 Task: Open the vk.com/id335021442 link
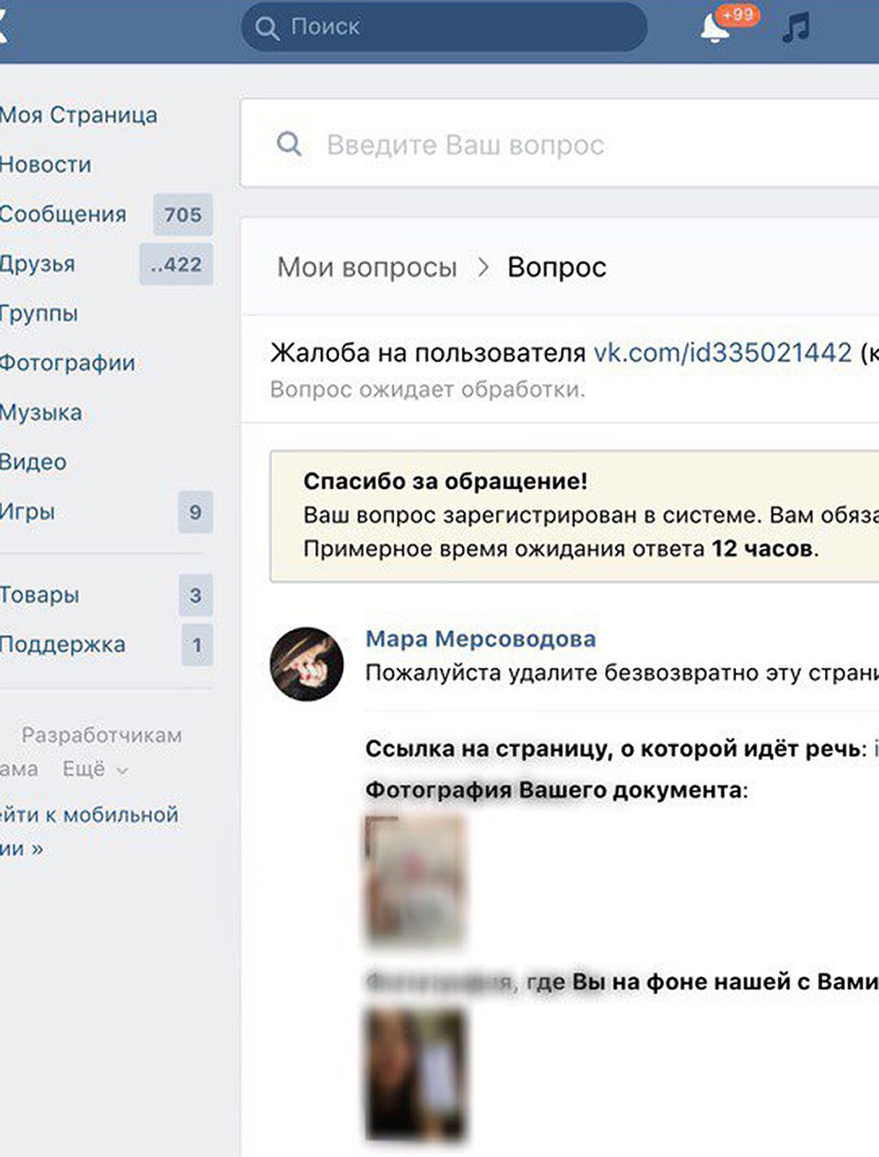point(723,352)
